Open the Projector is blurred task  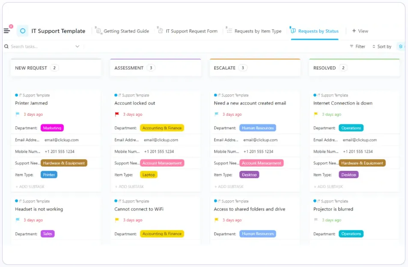(333, 209)
